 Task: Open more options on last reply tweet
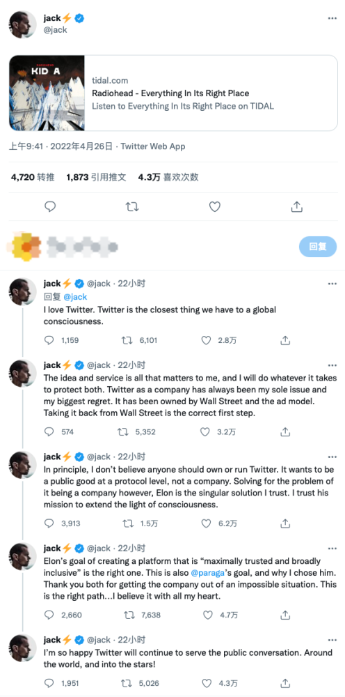point(332,640)
